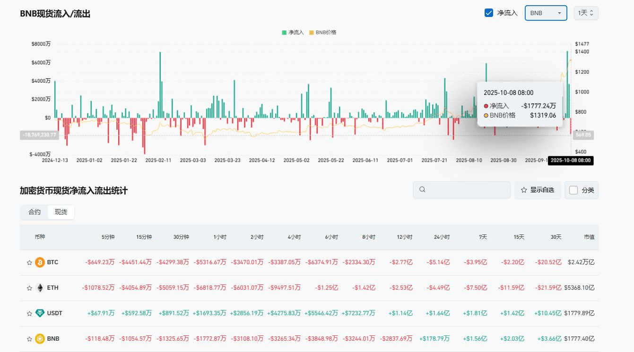634x352 pixels.
Task: Add BNB to favorites via star
Action: point(29,339)
